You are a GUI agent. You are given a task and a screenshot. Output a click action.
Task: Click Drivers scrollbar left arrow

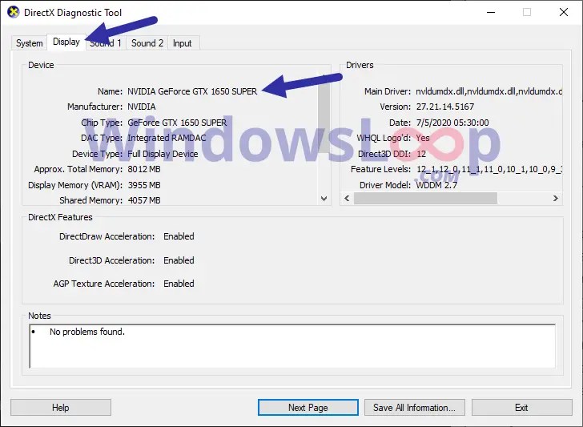pyautogui.click(x=347, y=198)
